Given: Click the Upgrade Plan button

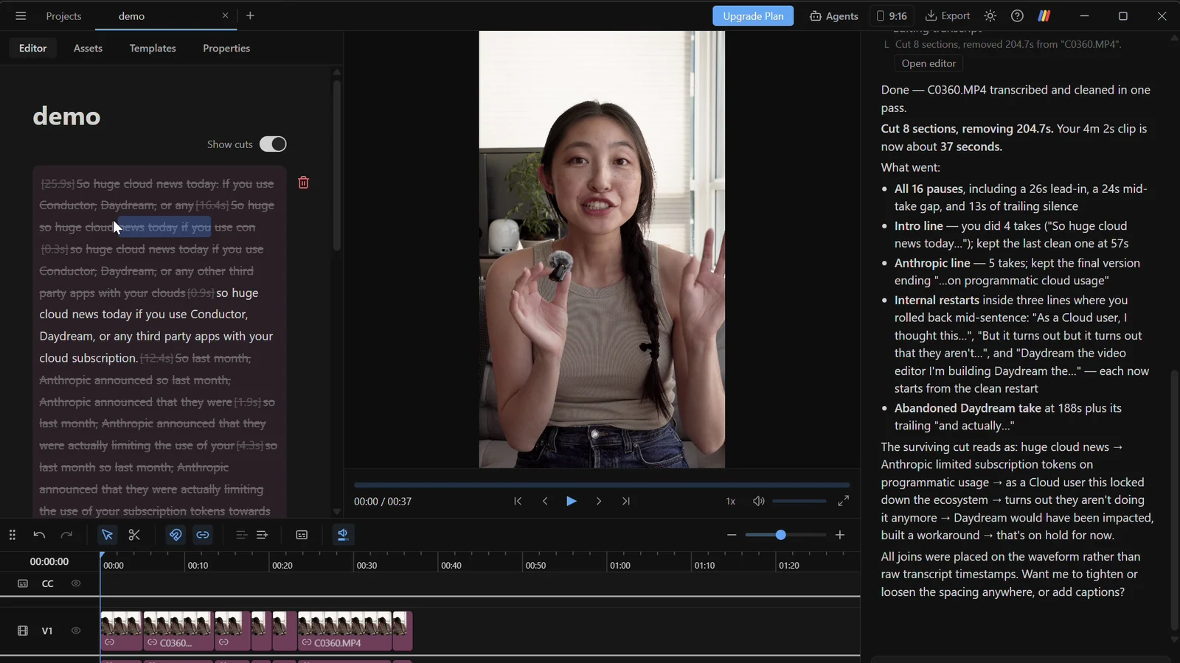Looking at the screenshot, I should coord(753,15).
